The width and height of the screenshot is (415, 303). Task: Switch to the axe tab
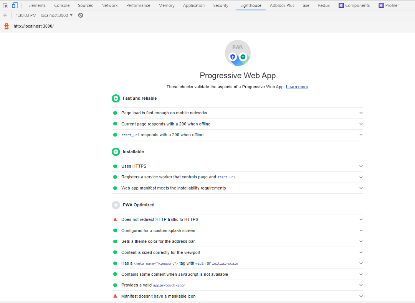(306, 5)
